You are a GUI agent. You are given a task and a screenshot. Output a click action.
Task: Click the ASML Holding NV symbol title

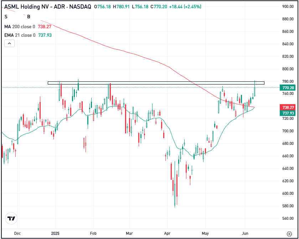pyautogui.click(x=48, y=7)
